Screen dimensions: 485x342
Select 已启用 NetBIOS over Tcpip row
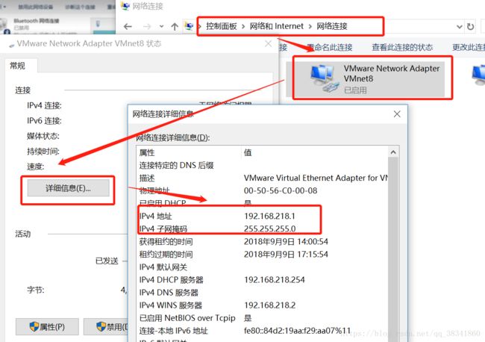[263, 318]
